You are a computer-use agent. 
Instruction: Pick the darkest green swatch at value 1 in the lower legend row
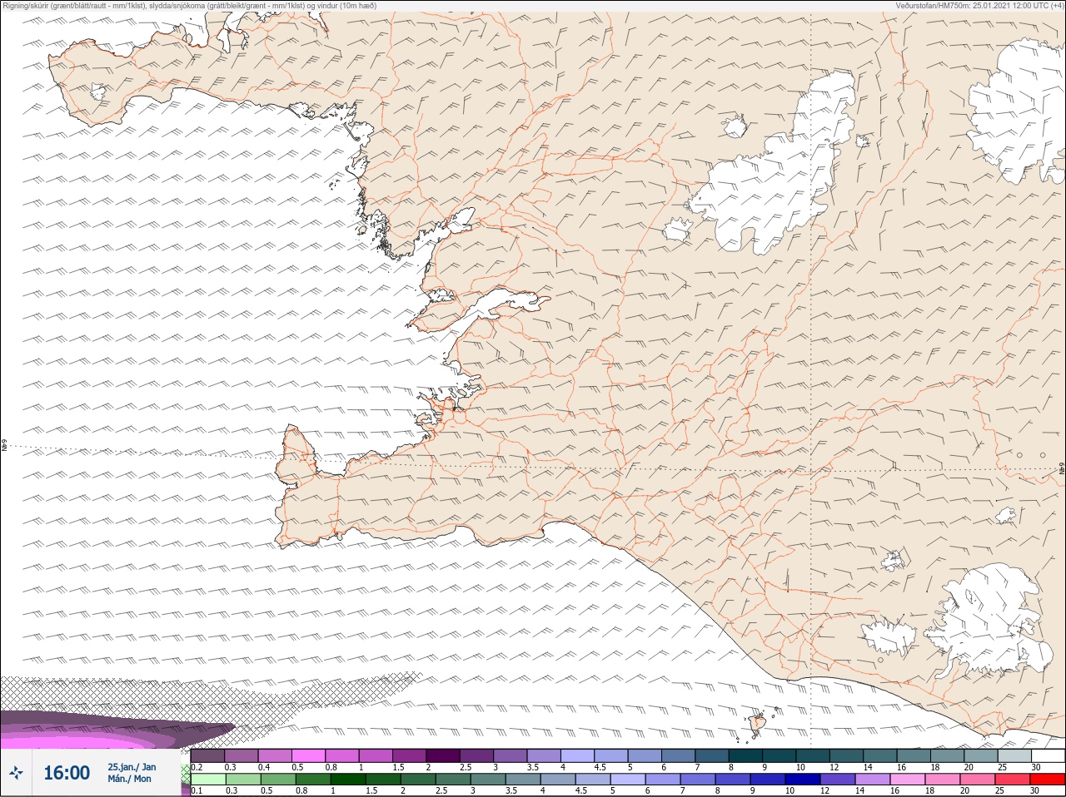pyautogui.click(x=347, y=780)
